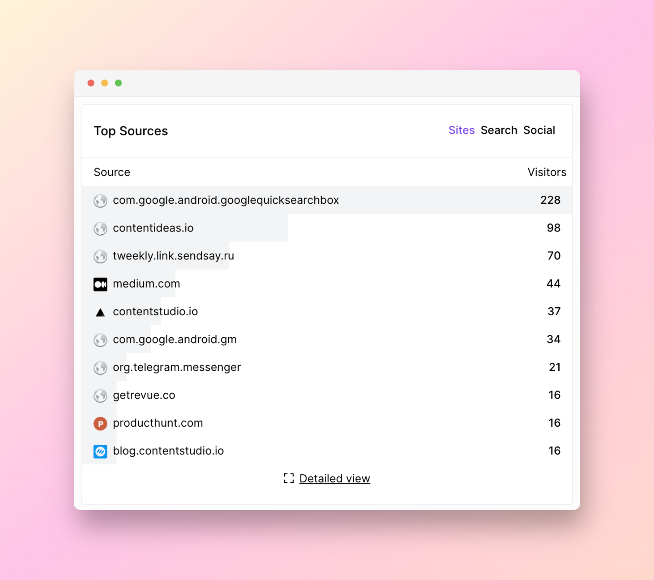The width and height of the screenshot is (654, 580).
Task: Open the tweekly.link.sendsay.ru source
Action: click(x=173, y=256)
